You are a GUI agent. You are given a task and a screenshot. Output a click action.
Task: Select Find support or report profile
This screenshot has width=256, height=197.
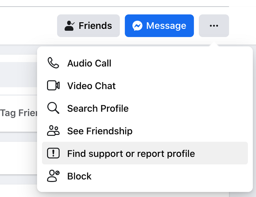click(x=145, y=153)
